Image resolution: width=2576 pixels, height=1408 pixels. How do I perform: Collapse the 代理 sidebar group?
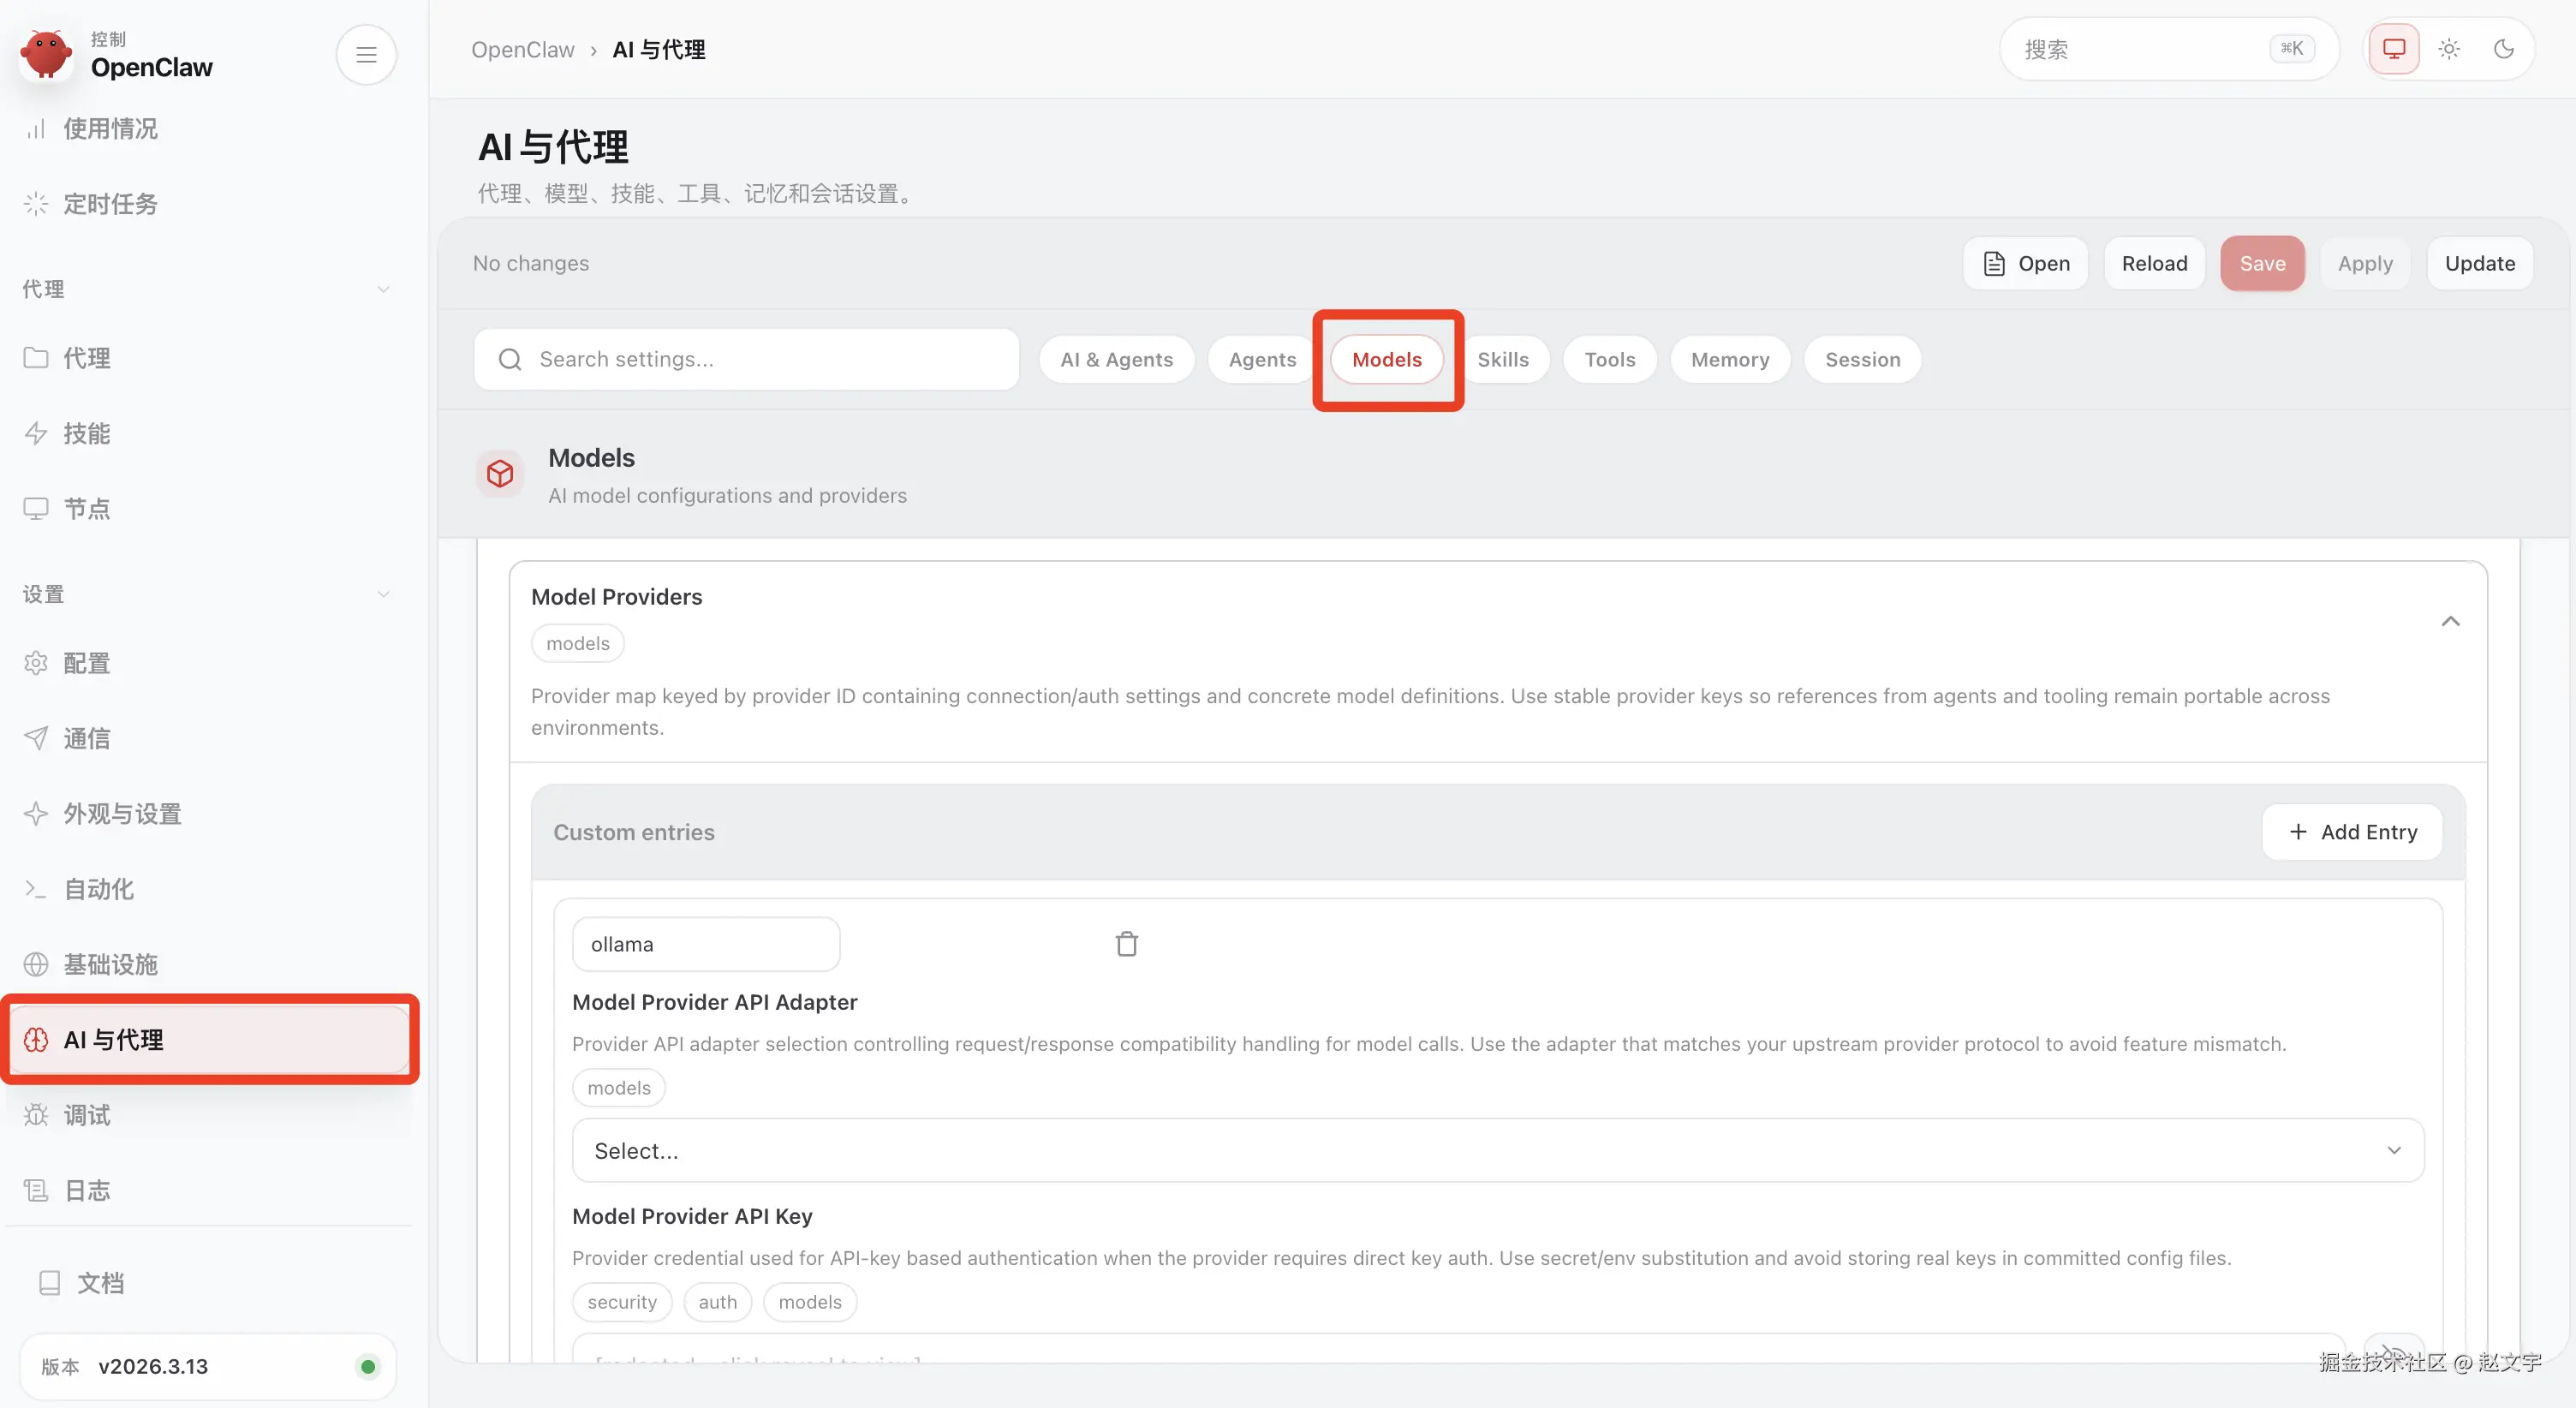point(383,289)
